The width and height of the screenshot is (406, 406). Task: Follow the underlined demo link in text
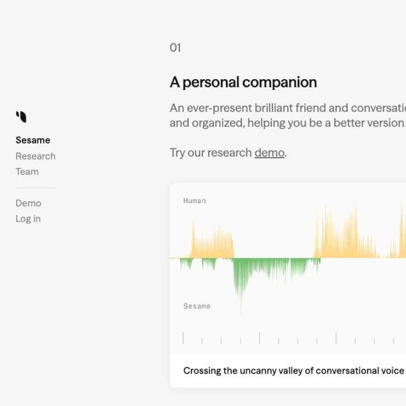269,153
